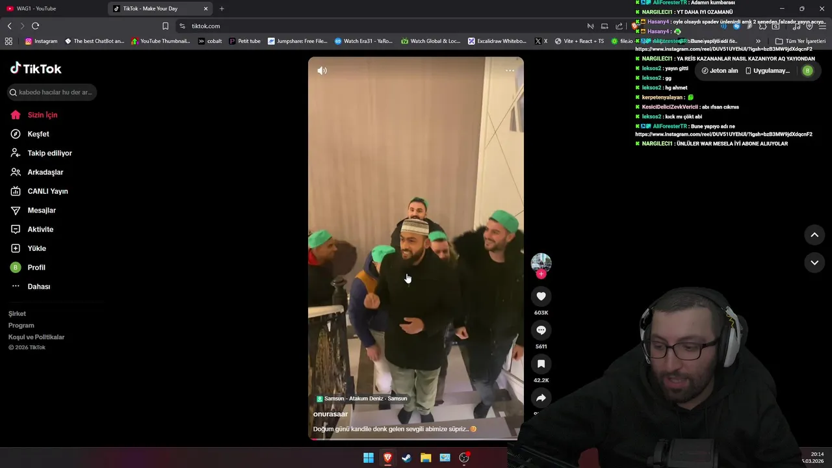Open File Explorer from the taskbar
832x468 pixels.
pyautogui.click(x=426, y=458)
